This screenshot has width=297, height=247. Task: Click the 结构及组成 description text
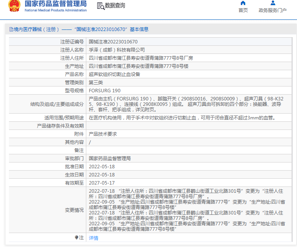(x=186, y=104)
